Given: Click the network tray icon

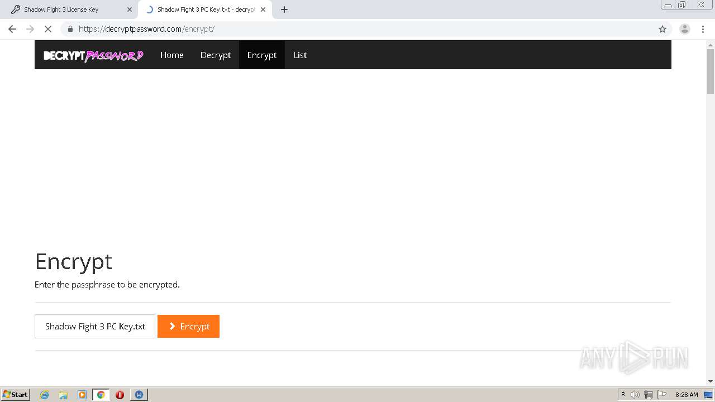Looking at the screenshot, I should (649, 395).
